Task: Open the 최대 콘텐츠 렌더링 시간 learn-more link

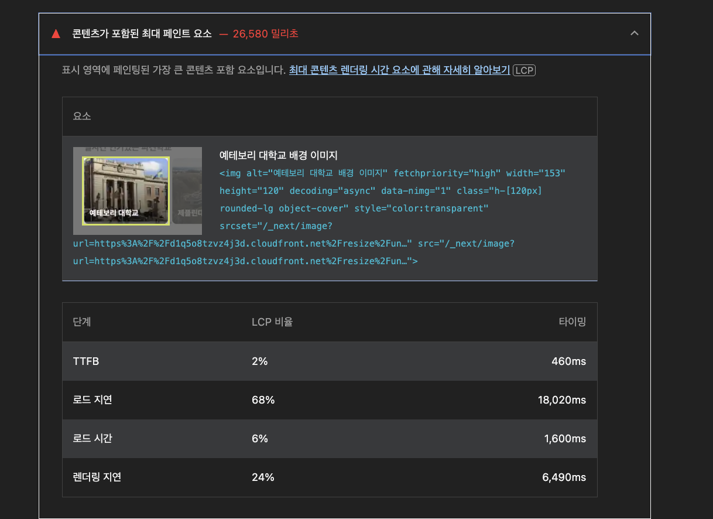Action: (x=400, y=69)
